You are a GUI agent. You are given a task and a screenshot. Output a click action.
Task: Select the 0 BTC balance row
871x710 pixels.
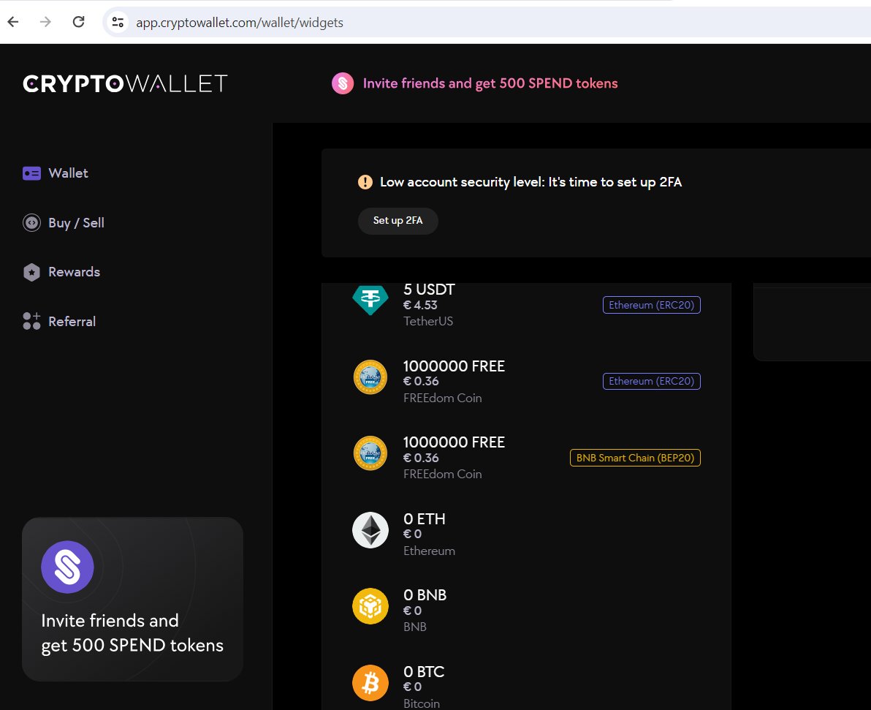point(526,687)
